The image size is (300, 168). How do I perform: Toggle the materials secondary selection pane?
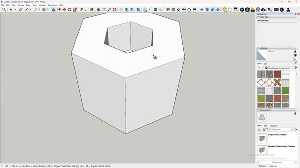[295, 51]
